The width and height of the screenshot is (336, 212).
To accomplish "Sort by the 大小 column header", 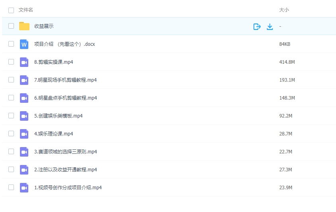I will click(284, 10).
